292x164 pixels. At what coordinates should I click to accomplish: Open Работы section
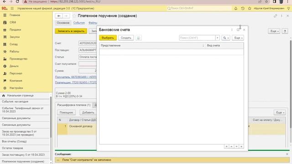(14, 51)
